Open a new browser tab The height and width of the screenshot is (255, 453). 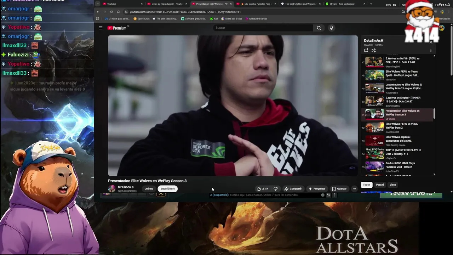[x=371, y=4]
